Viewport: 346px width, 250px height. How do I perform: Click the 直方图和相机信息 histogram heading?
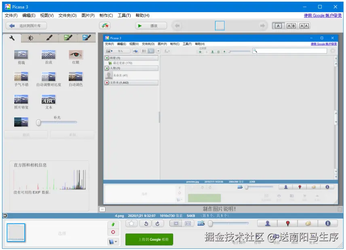click(x=30, y=165)
